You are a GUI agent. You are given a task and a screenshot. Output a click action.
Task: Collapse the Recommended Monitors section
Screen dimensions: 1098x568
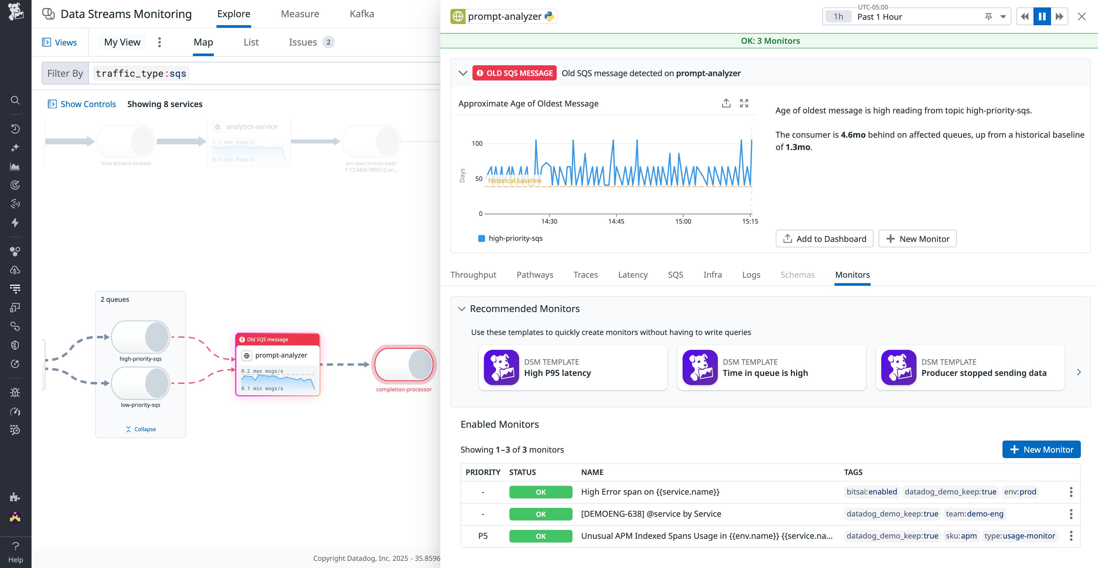(x=462, y=309)
